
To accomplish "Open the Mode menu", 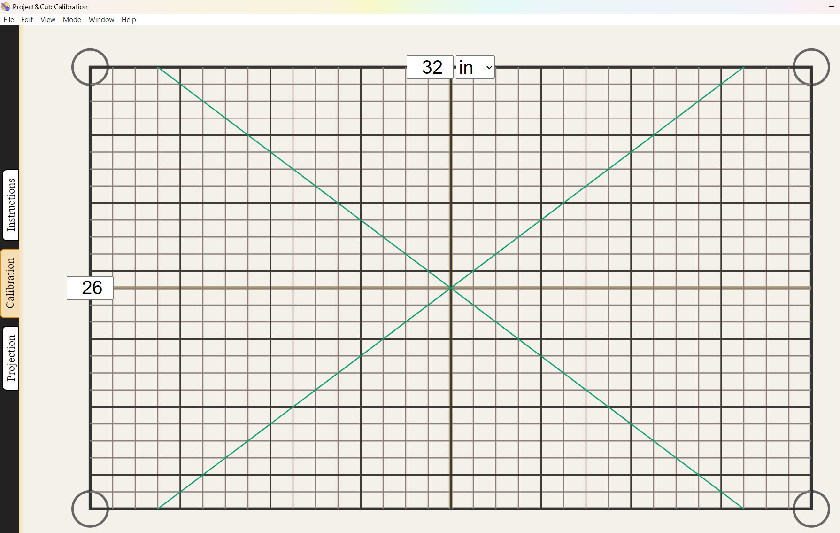I will click(71, 20).
